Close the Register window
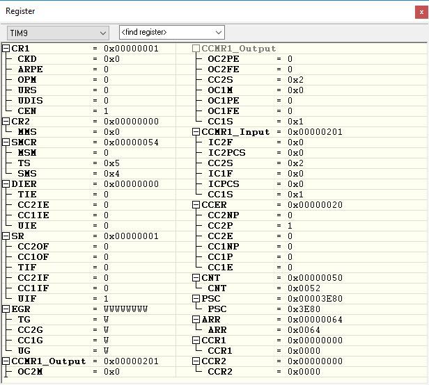Viewport: 429px width, 385px height. (421, 13)
